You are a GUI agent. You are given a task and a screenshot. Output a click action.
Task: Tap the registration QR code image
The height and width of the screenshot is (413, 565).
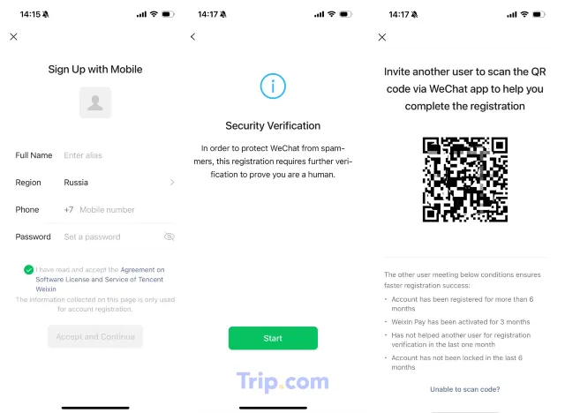click(x=465, y=179)
